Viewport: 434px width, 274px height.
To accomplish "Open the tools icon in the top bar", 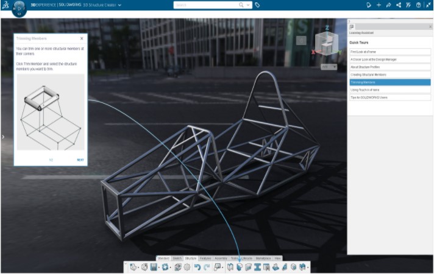I will tap(408, 5).
